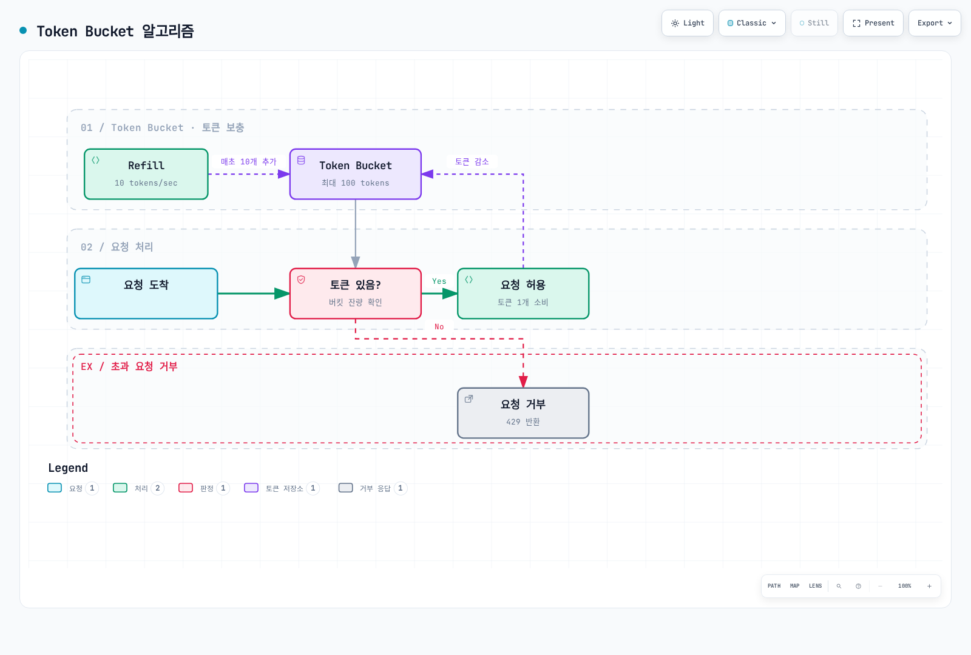Select the 토큰 있음? decision node
Viewport: 971px width, 655px height.
click(356, 294)
